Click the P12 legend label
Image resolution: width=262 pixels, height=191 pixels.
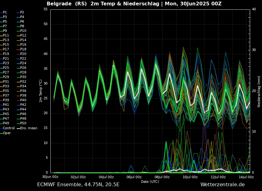tap(23, 35)
